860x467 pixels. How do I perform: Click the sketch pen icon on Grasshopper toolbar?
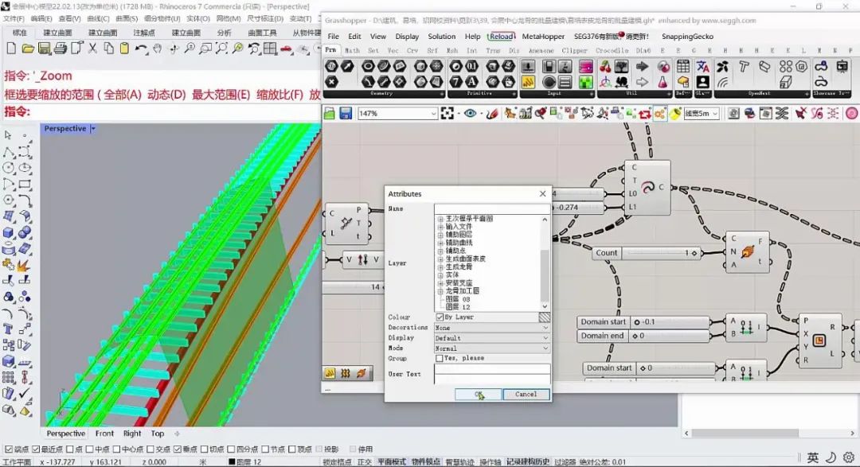pyautogui.click(x=492, y=114)
